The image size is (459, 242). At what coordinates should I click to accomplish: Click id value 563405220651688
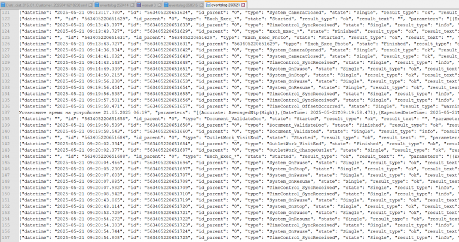(105, 157)
